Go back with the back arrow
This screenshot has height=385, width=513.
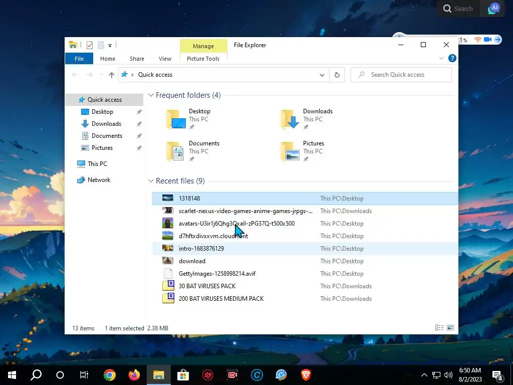(75, 75)
